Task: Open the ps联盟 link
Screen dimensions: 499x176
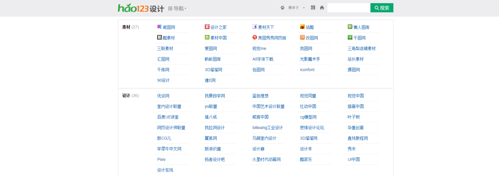Action: [211, 106]
